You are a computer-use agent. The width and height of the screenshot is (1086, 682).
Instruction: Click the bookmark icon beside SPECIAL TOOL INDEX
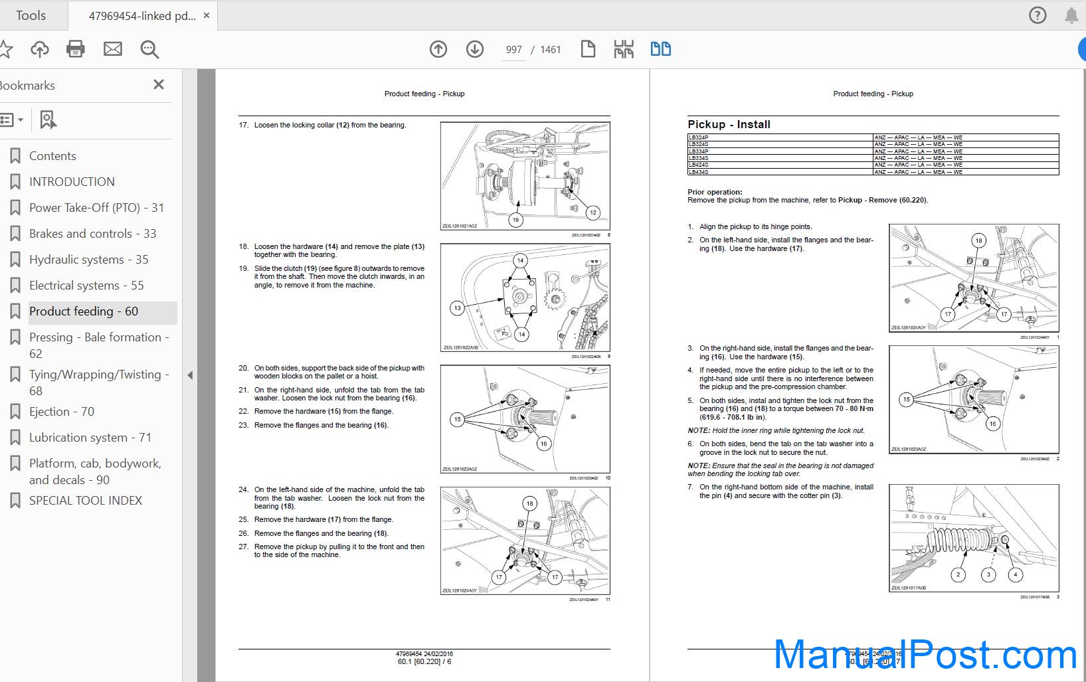coord(15,501)
